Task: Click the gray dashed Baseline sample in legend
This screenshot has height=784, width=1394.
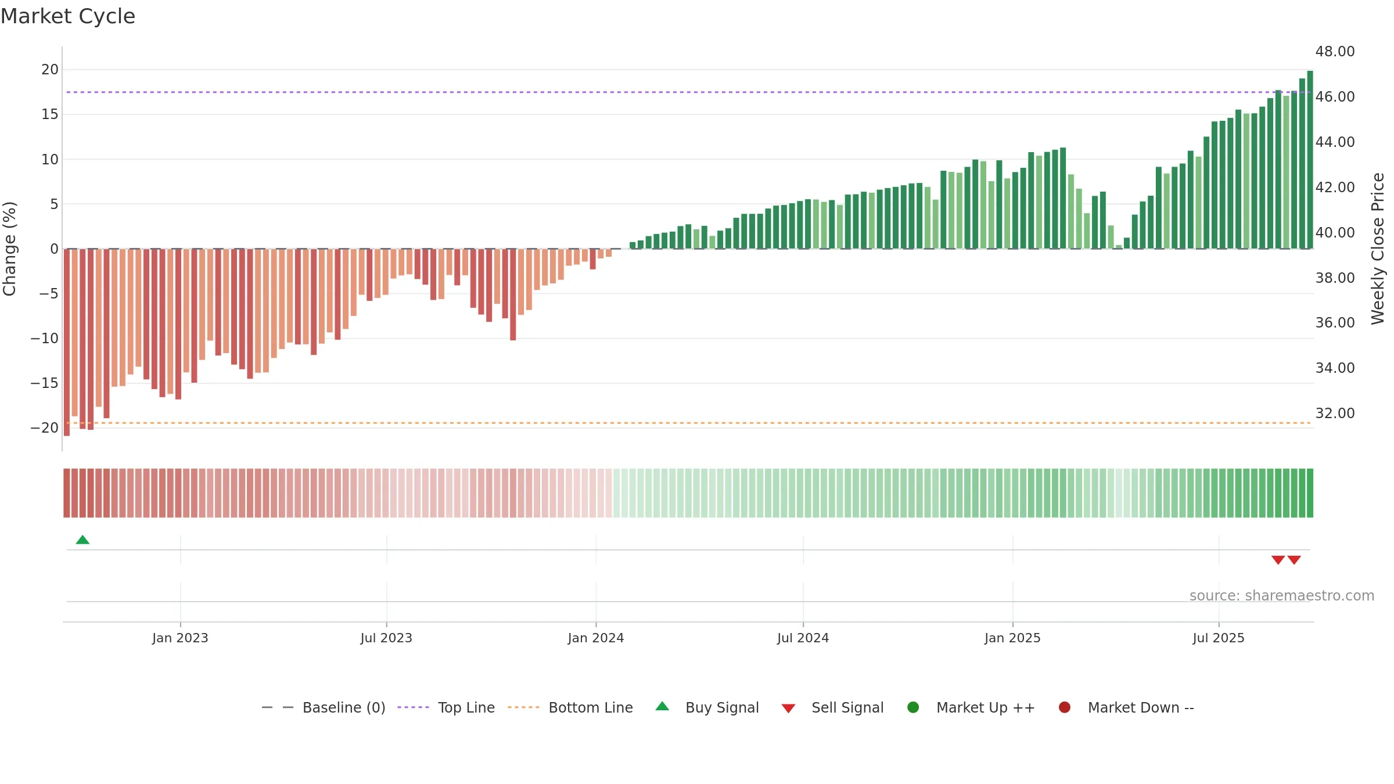Action: click(278, 707)
